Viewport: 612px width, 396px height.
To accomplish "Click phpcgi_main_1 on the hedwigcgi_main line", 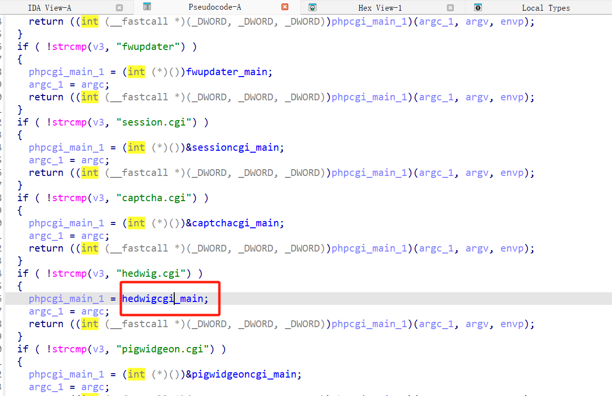I will (x=66, y=299).
